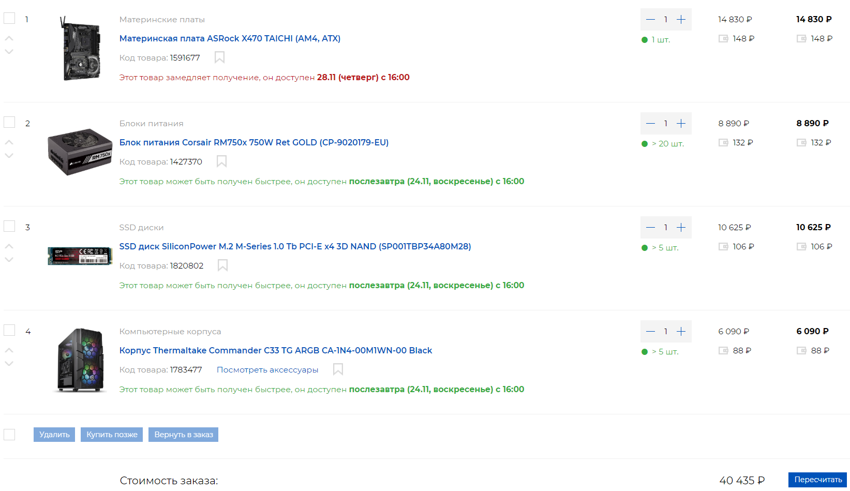Click the Материнские платы category label
This screenshot has width=850, height=491.
pyautogui.click(x=162, y=20)
